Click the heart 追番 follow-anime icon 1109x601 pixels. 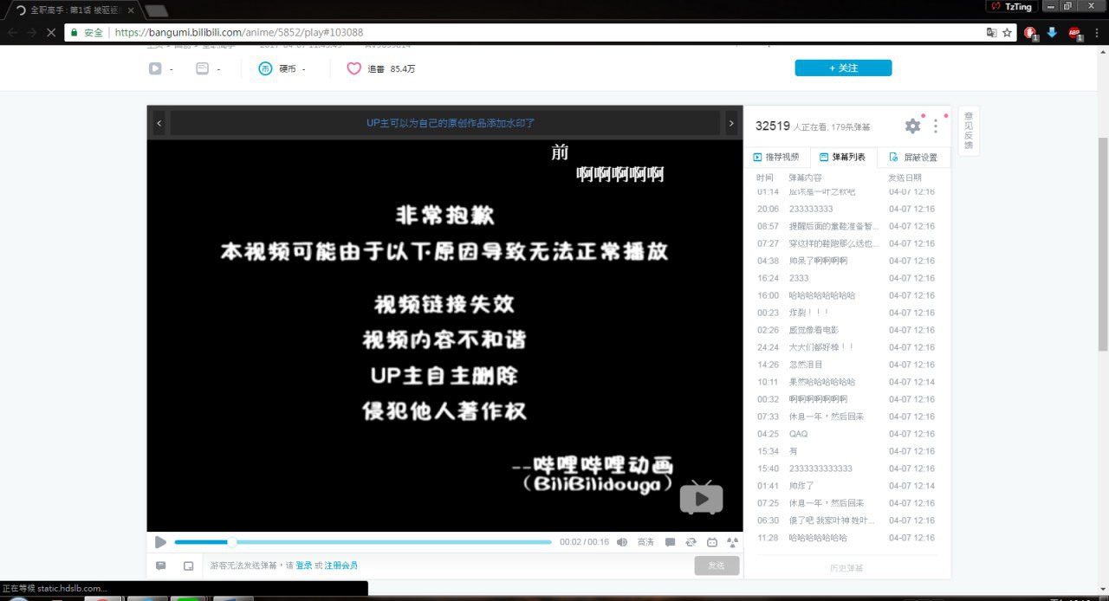tap(353, 68)
